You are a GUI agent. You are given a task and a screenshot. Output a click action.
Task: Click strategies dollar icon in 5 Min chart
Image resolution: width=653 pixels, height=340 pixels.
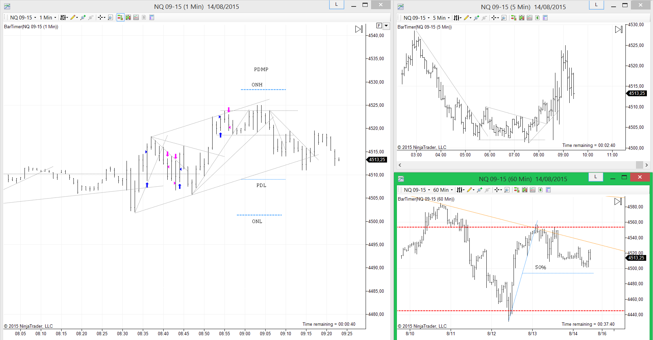tap(537, 18)
